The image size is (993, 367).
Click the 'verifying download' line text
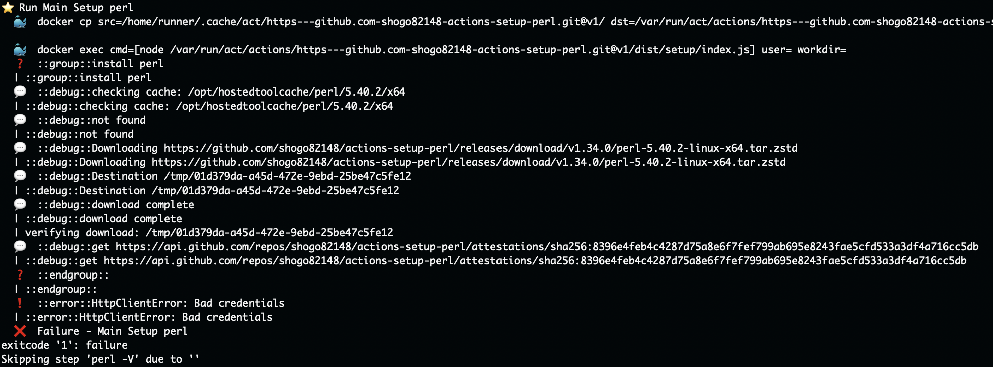(x=209, y=233)
